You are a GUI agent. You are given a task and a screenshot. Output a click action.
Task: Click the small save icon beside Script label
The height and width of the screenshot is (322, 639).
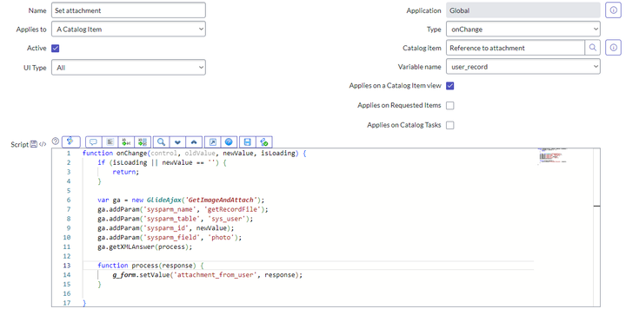34,144
